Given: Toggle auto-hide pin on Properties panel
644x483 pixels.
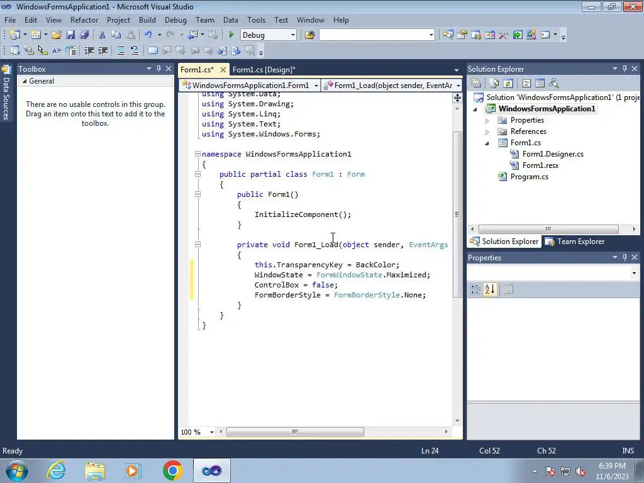Looking at the screenshot, I should (x=625, y=257).
